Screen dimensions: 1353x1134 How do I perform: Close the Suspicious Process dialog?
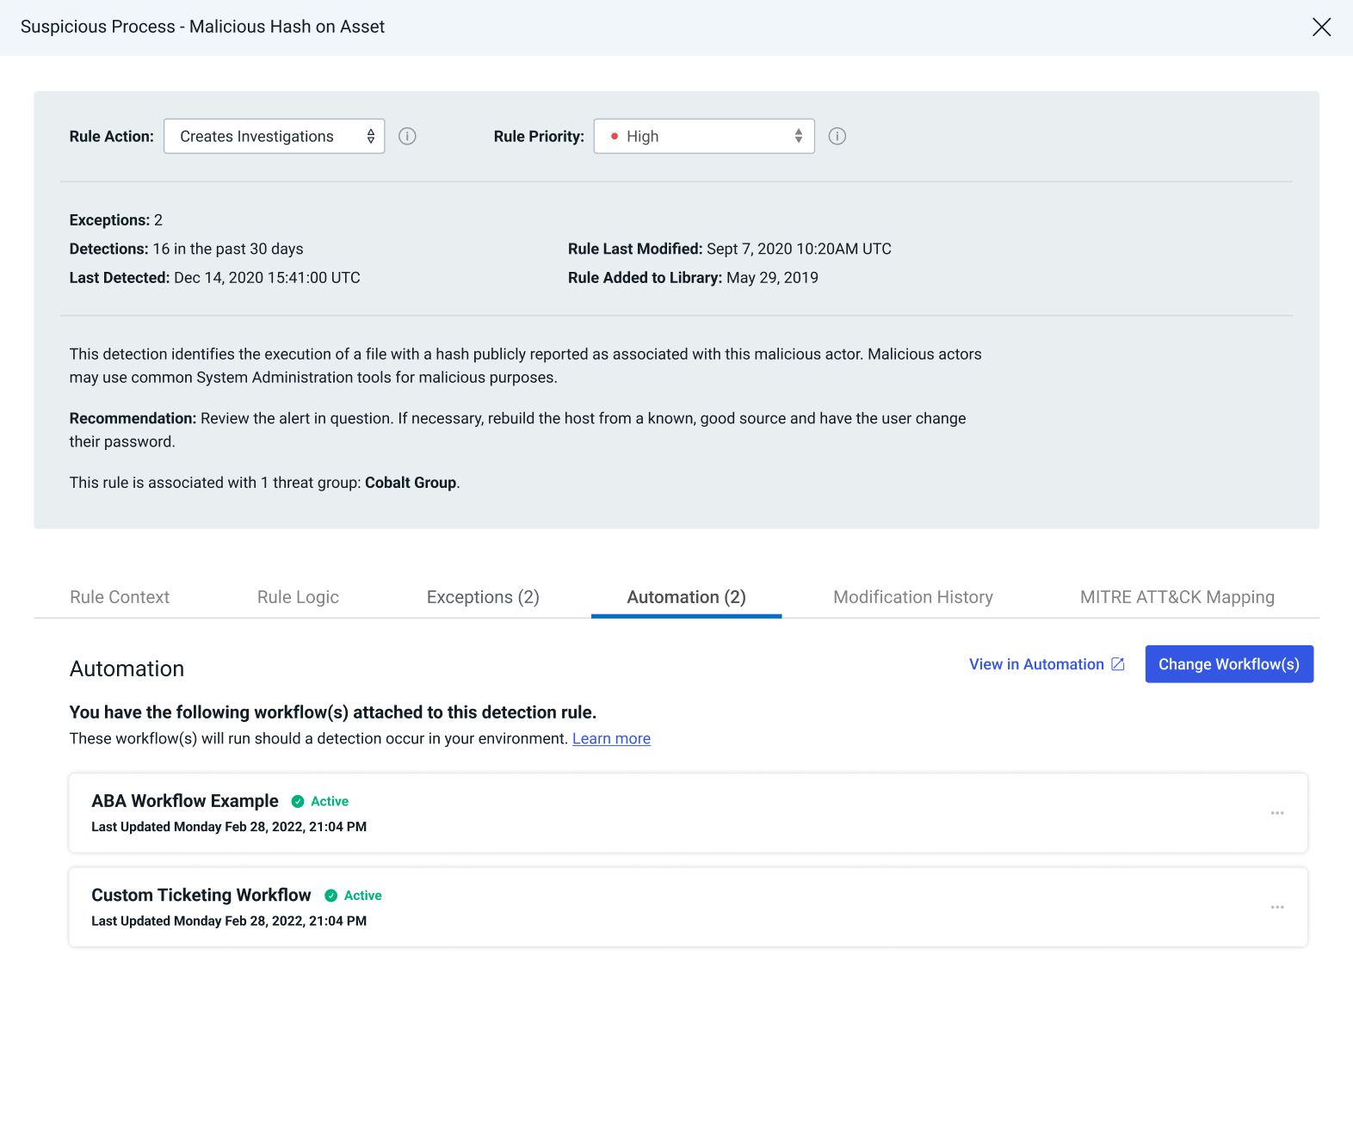point(1321,27)
